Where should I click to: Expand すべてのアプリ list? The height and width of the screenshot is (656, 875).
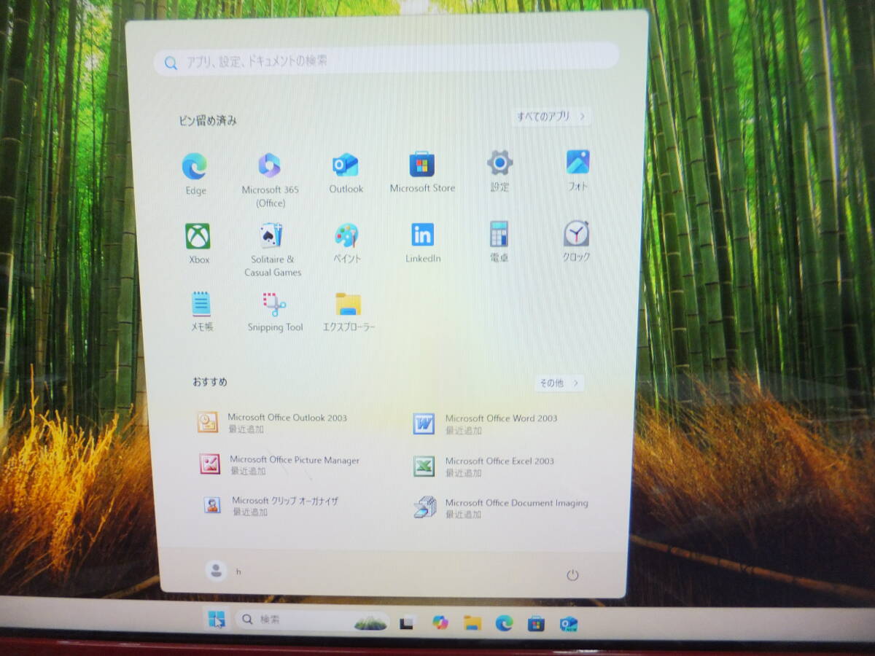(551, 116)
